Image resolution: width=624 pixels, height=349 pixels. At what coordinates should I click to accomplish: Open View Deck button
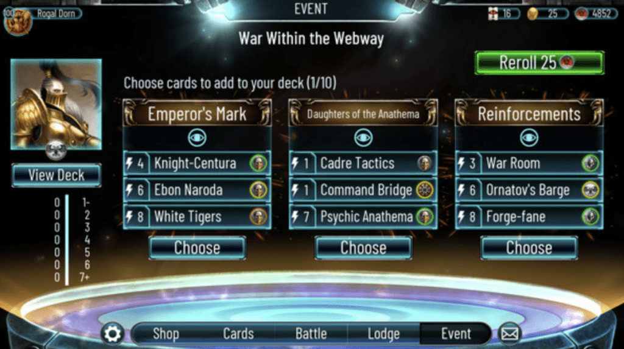(x=56, y=175)
